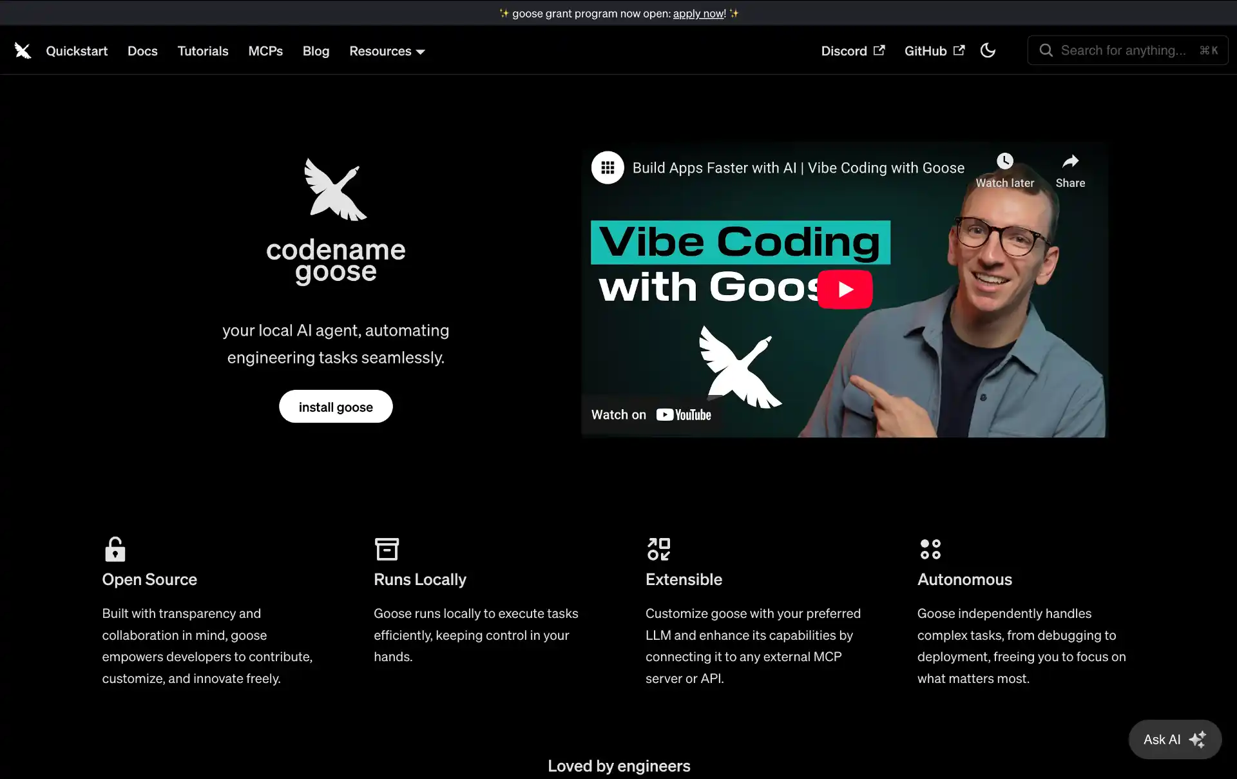Click the Watch later clock icon
Viewport: 1237px width, 779px height.
1004,161
